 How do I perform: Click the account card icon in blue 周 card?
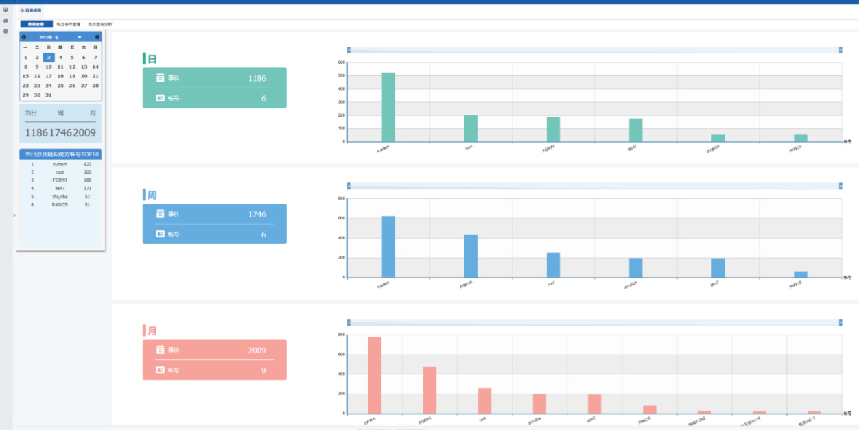pyautogui.click(x=160, y=234)
